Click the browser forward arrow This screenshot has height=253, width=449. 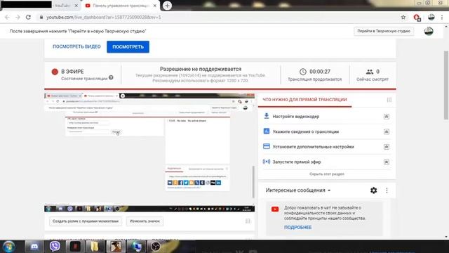pos(18,17)
